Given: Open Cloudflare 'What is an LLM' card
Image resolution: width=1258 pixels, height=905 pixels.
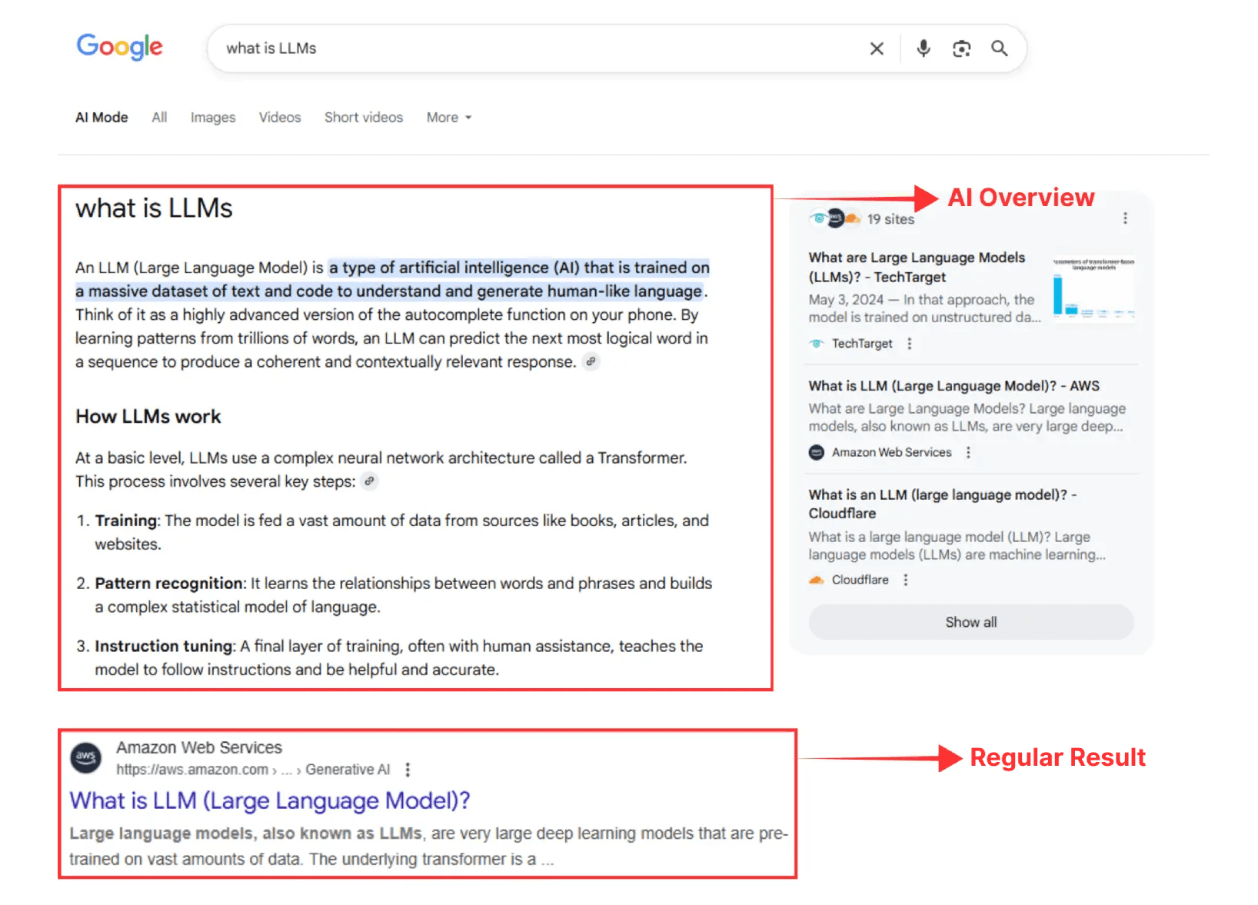Looking at the screenshot, I should coord(942,504).
